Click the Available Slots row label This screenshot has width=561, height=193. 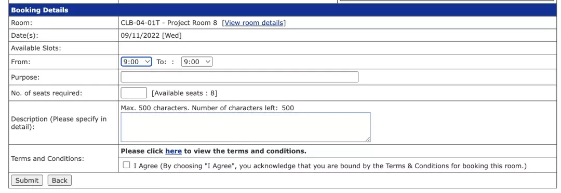coord(36,48)
